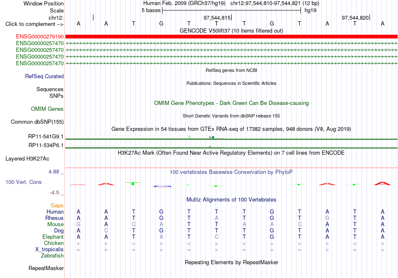Viewport: 398px width, 278px height.
Task: Click the Sequences label under Publications
Action: [50, 89]
